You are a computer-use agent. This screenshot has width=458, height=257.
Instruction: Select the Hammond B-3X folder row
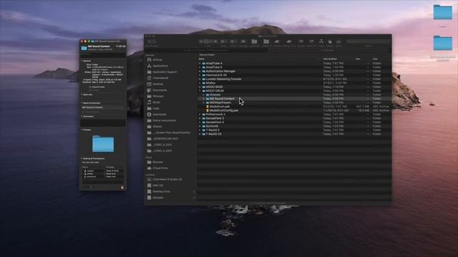click(x=294, y=75)
